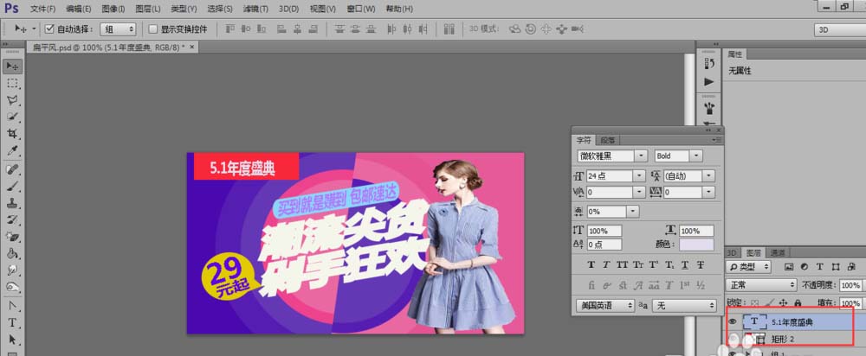Toggle underline in Character panel
Screen dimensions: 866x356
coord(685,265)
